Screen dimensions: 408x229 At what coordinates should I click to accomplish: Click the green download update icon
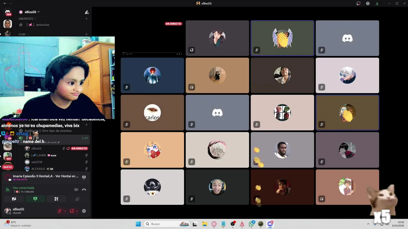pyautogui.click(x=377, y=3)
